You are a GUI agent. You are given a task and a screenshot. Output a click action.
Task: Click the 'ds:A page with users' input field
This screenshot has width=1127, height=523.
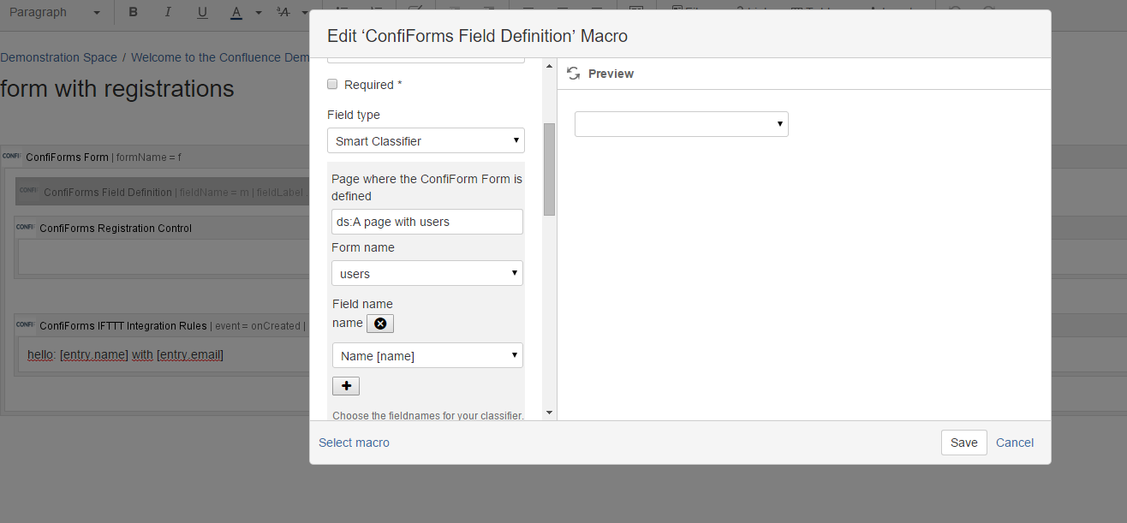pyautogui.click(x=426, y=222)
